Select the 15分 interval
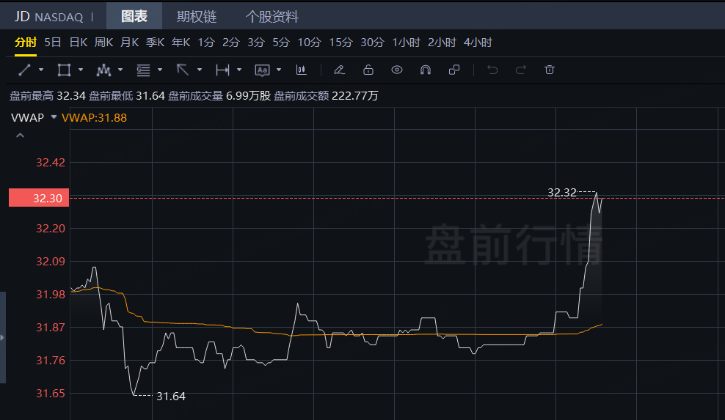 pyautogui.click(x=340, y=43)
